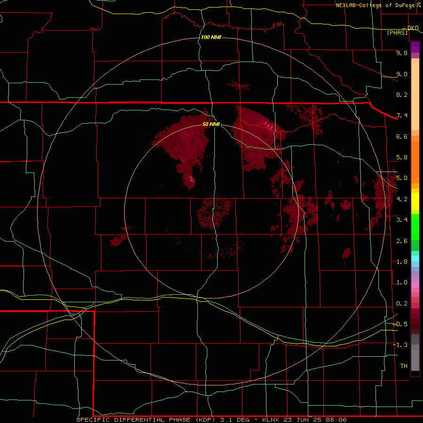The width and height of the screenshot is (423, 423).
Task: Click the 5.8 value on the scale
Action: (402, 157)
